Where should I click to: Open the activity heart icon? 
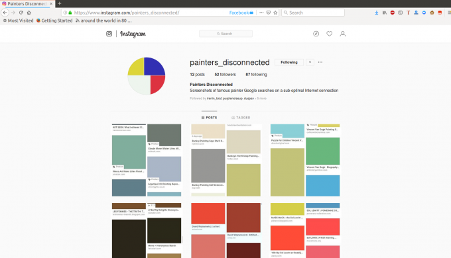pos(330,34)
